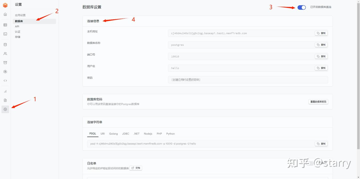Go to the home icon in sidebar

pos(5,14)
